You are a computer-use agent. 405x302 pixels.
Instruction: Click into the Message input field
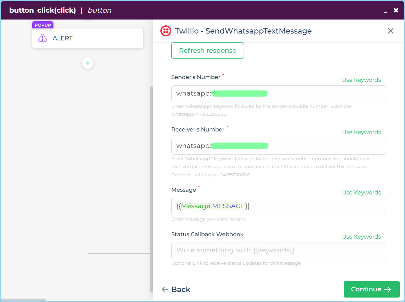click(308, 206)
